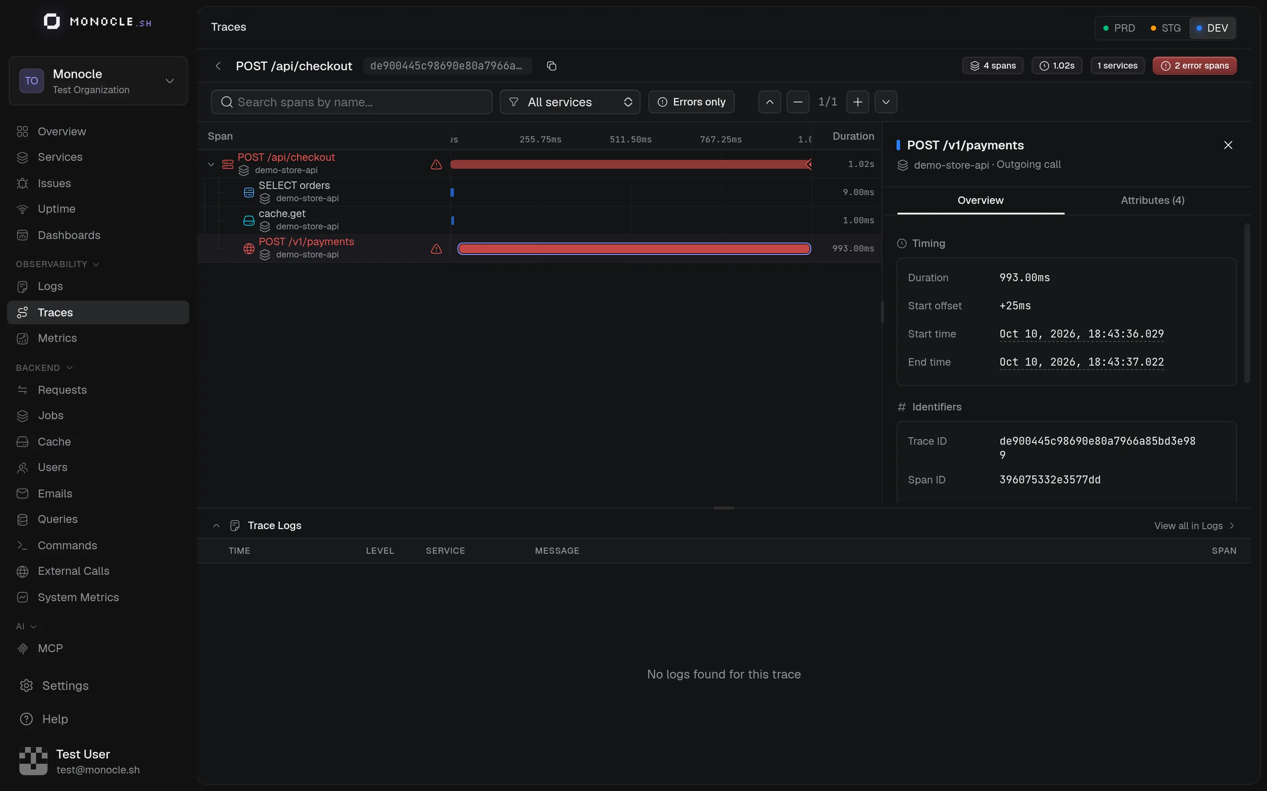Open Dashboards from the sidebar
1267x791 pixels.
coord(98,235)
